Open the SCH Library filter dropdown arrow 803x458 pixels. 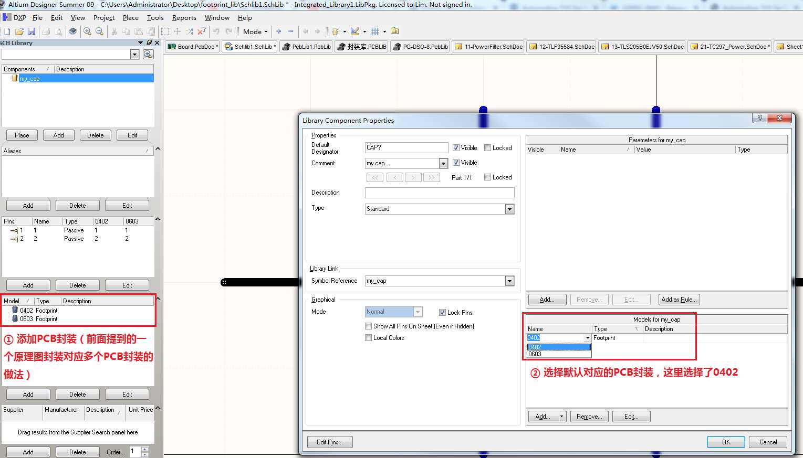pos(135,55)
